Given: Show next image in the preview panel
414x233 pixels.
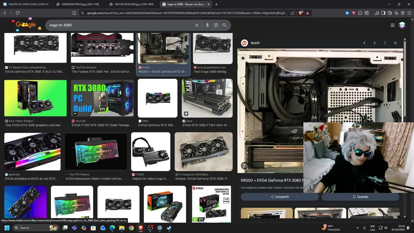Looking at the screenshot, I should [x=375, y=43].
